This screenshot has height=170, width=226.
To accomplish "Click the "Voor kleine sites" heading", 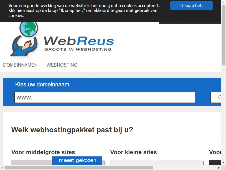I will point(133,152).
